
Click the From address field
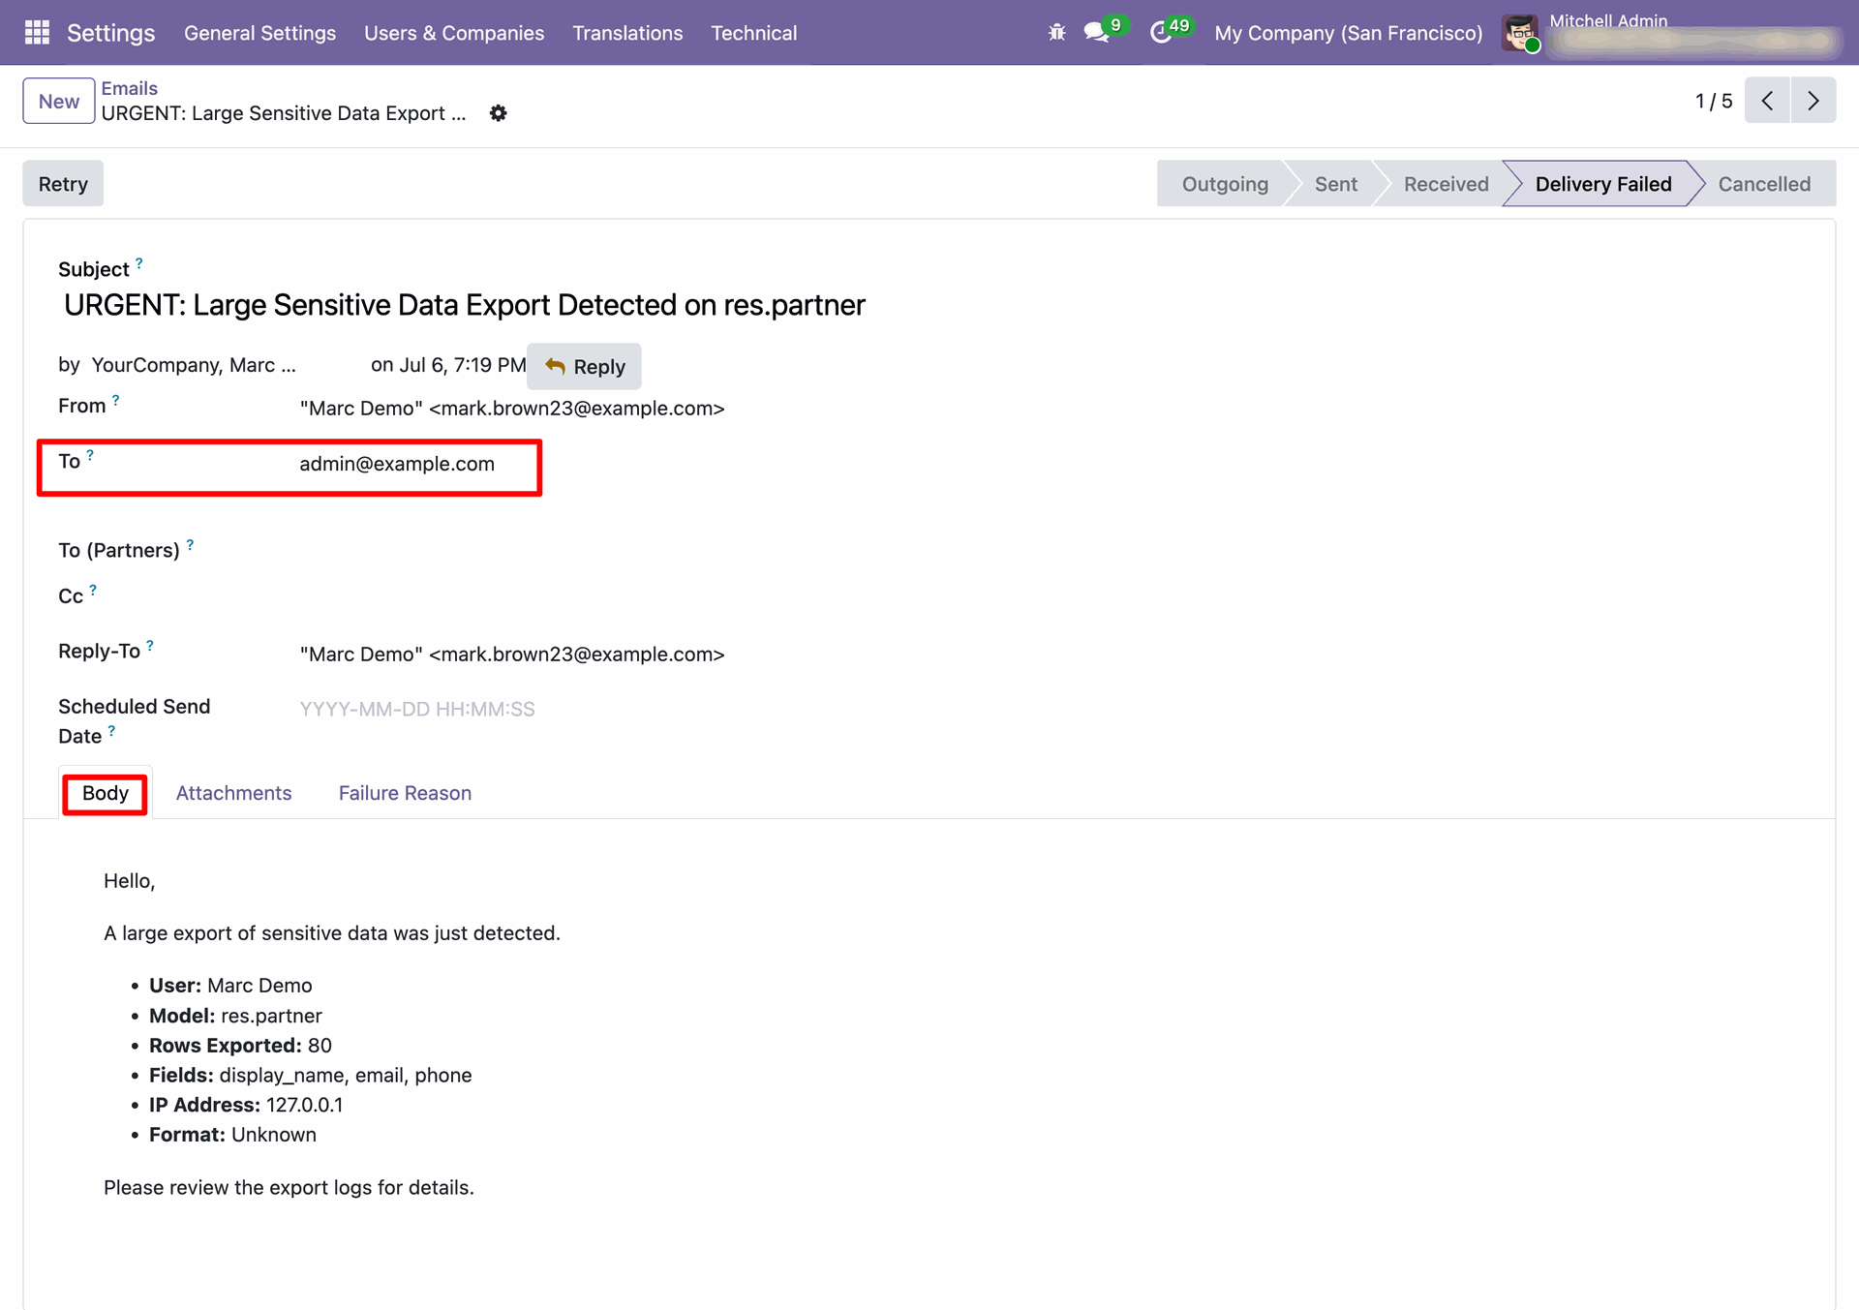pyautogui.click(x=512, y=409)
